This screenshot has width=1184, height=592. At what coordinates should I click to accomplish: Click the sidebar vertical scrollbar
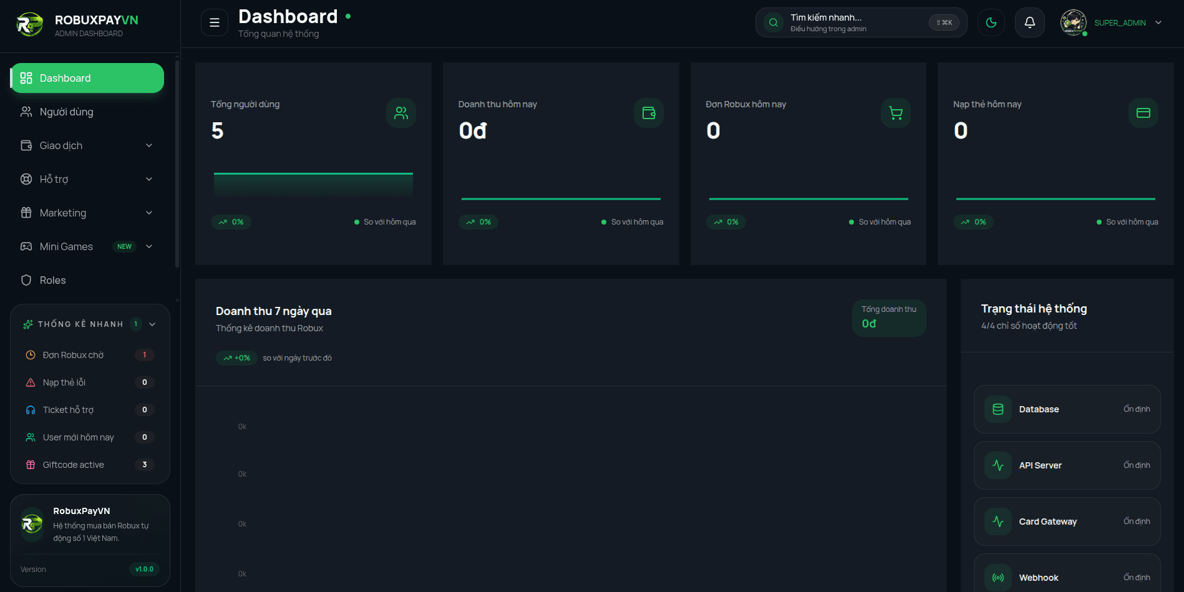[177, 163]
